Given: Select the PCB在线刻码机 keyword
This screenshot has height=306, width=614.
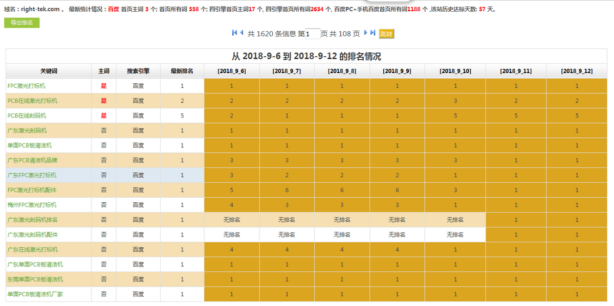Looking at the screenshot, I should tap(27, 115).
